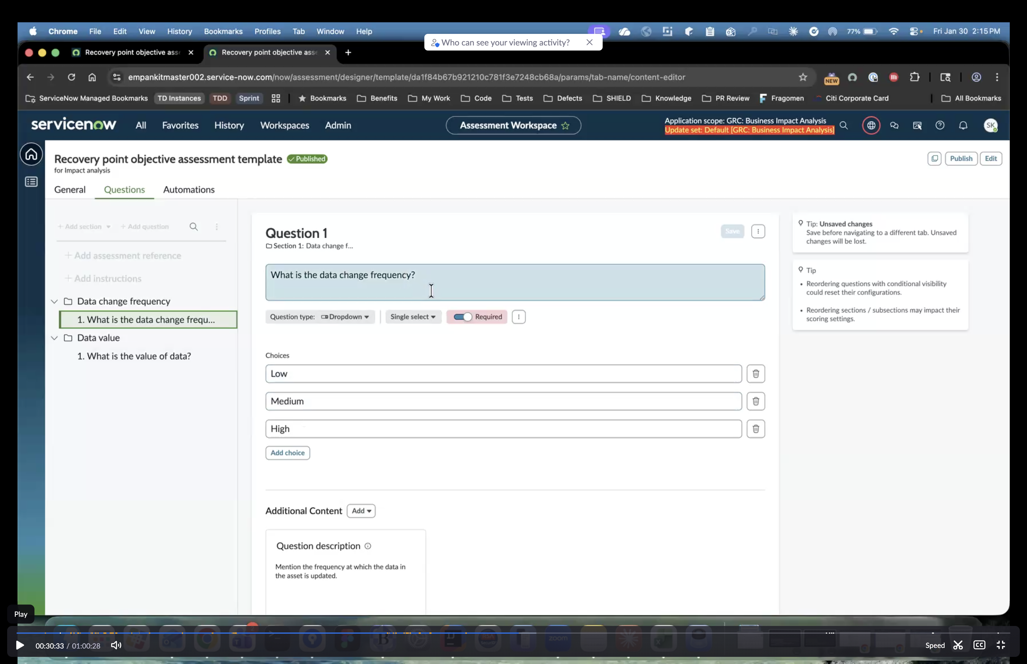This screenshot has width=1027, height=664.
Task: Click the copy template icon beside Publish
Action: tap(934, 158)
